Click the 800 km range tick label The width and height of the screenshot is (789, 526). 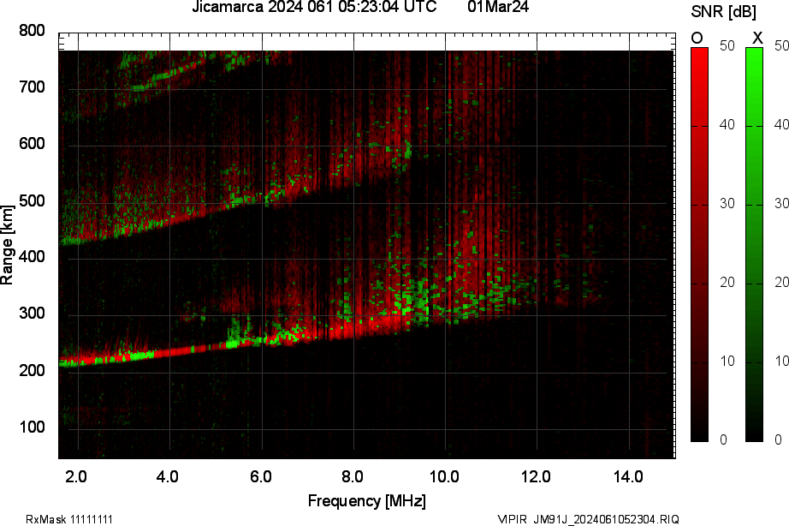click(x=32, y=31)
